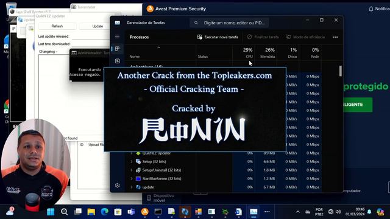The image size is (390, 219).
Task: Click the Refresh button in QuikNEZ Updater
Action: 57,26
